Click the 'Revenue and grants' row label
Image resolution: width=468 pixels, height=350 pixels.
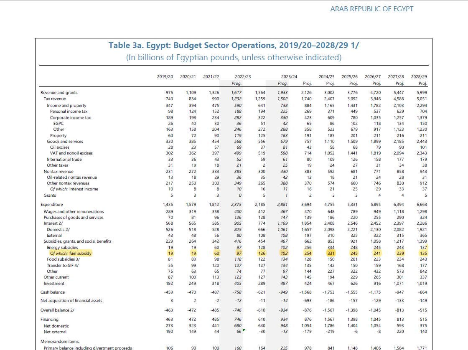tap(58, 93)
